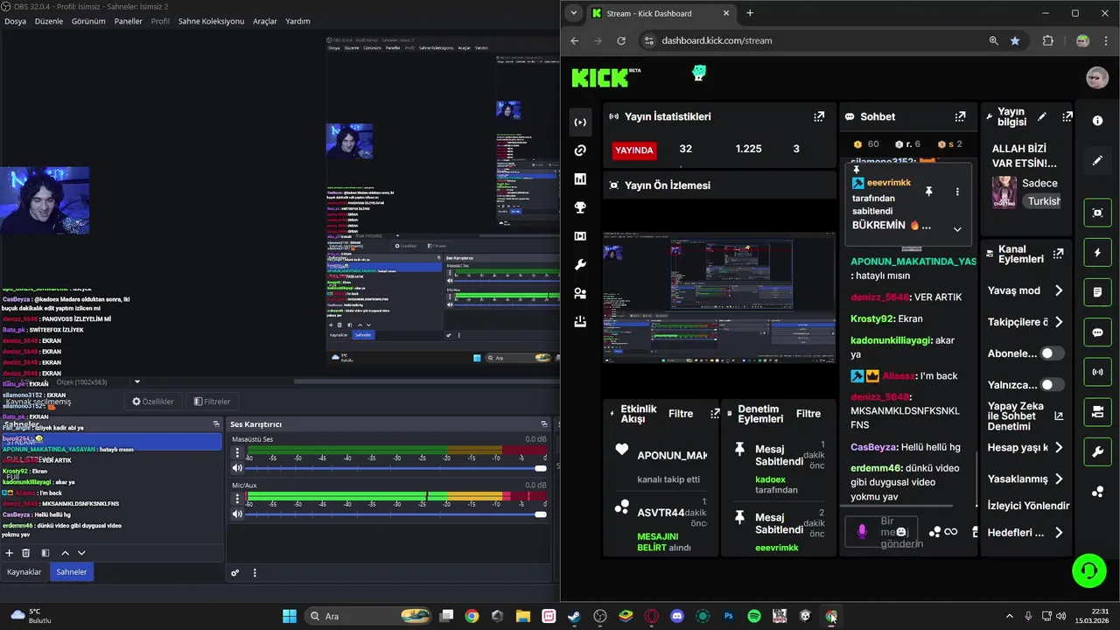Open the wrench settings icon in left sidebar

[x=580, y=265]
